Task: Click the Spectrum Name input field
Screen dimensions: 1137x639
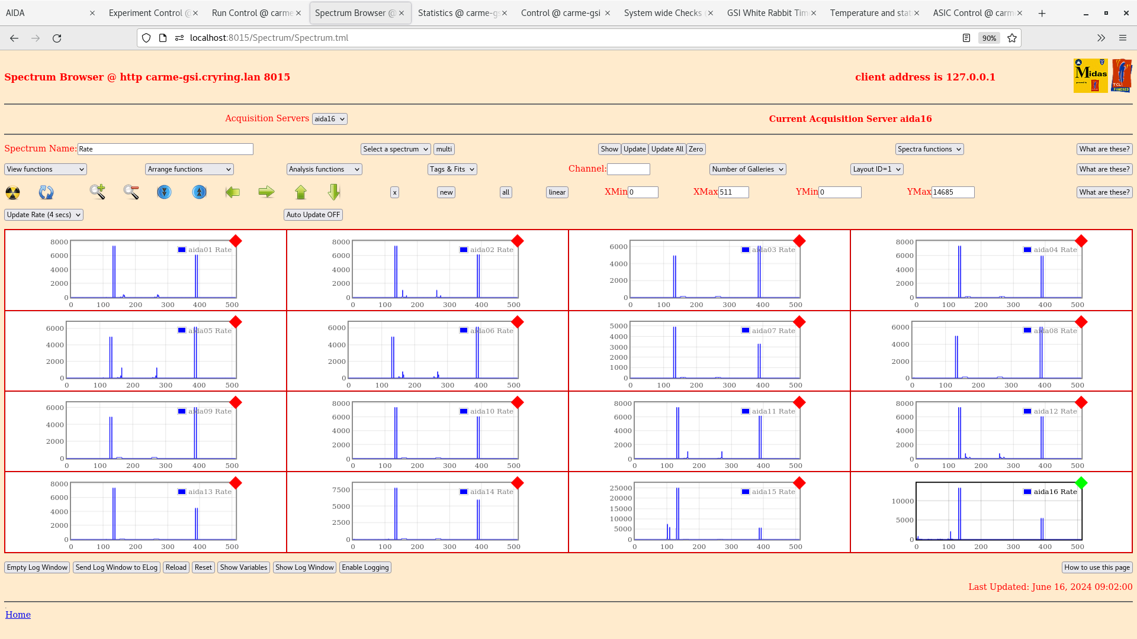Action: 165,149
